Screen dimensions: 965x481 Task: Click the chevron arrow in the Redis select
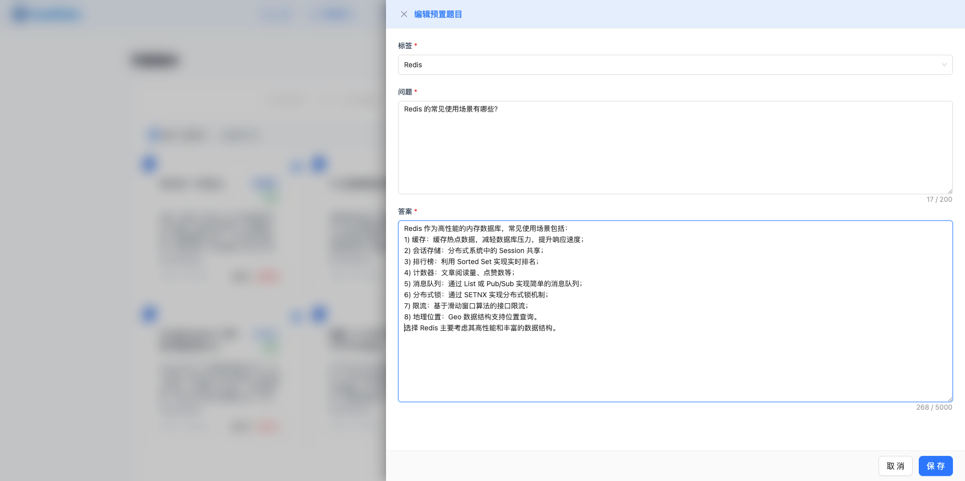point(944,65)
